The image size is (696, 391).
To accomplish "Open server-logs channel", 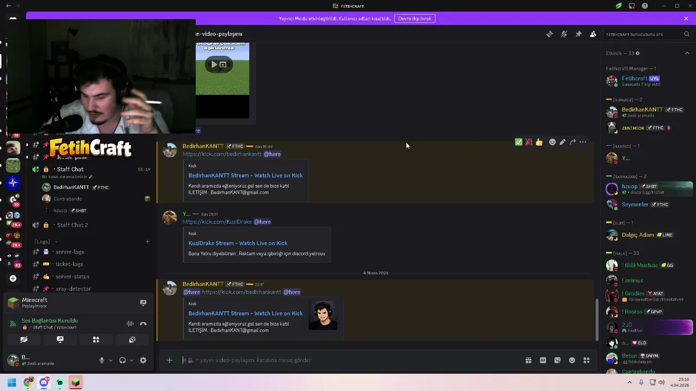I will click(x=70, y=252).
